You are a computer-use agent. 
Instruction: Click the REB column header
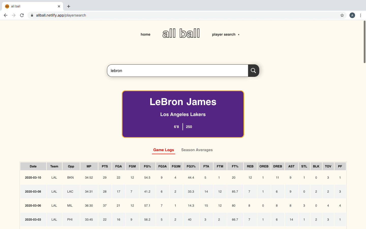(250, 166)
